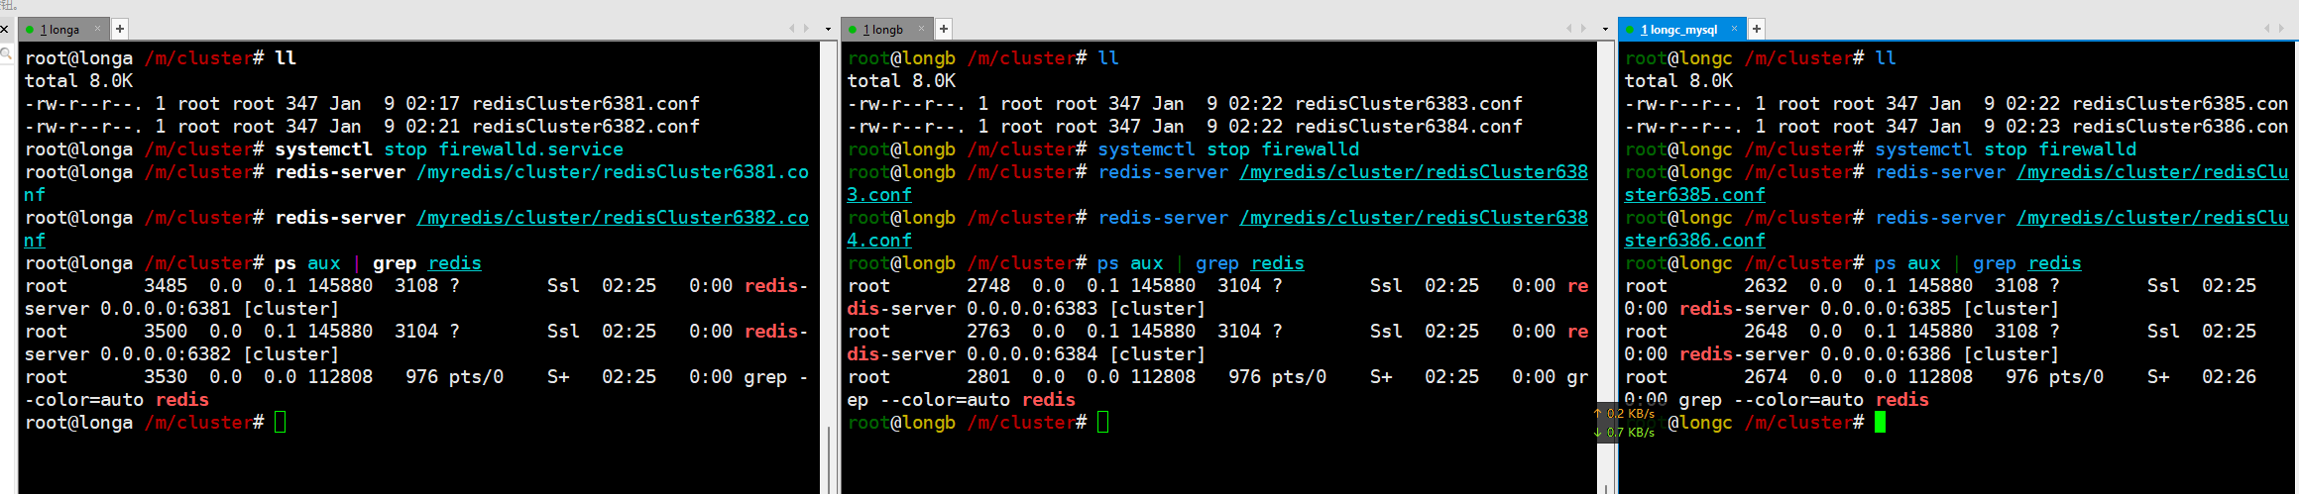
Task: Click PID 3530 in longa process list
Action: pyautogui.click(x=166, y=377)
